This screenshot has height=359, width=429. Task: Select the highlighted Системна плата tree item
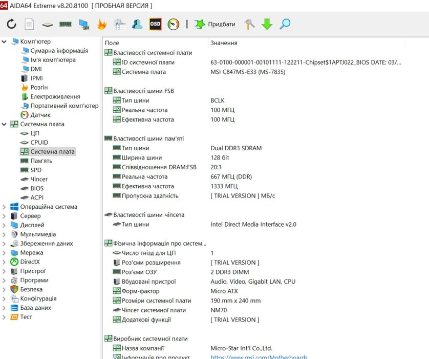coord(48,151)
